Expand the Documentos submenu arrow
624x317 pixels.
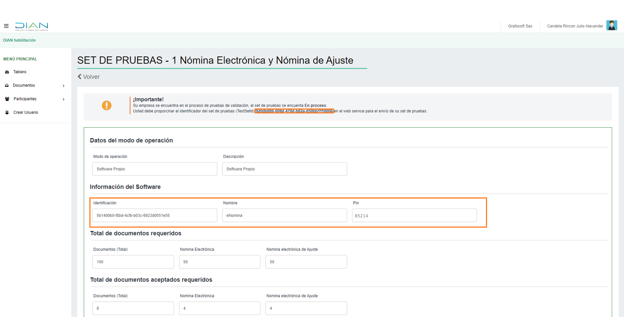pyautogui.click(x=64, y=86)
